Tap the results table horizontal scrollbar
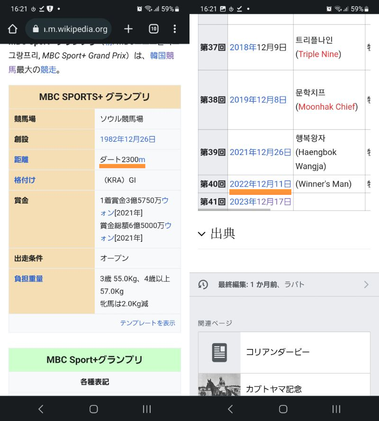 [x=234, y=210]
